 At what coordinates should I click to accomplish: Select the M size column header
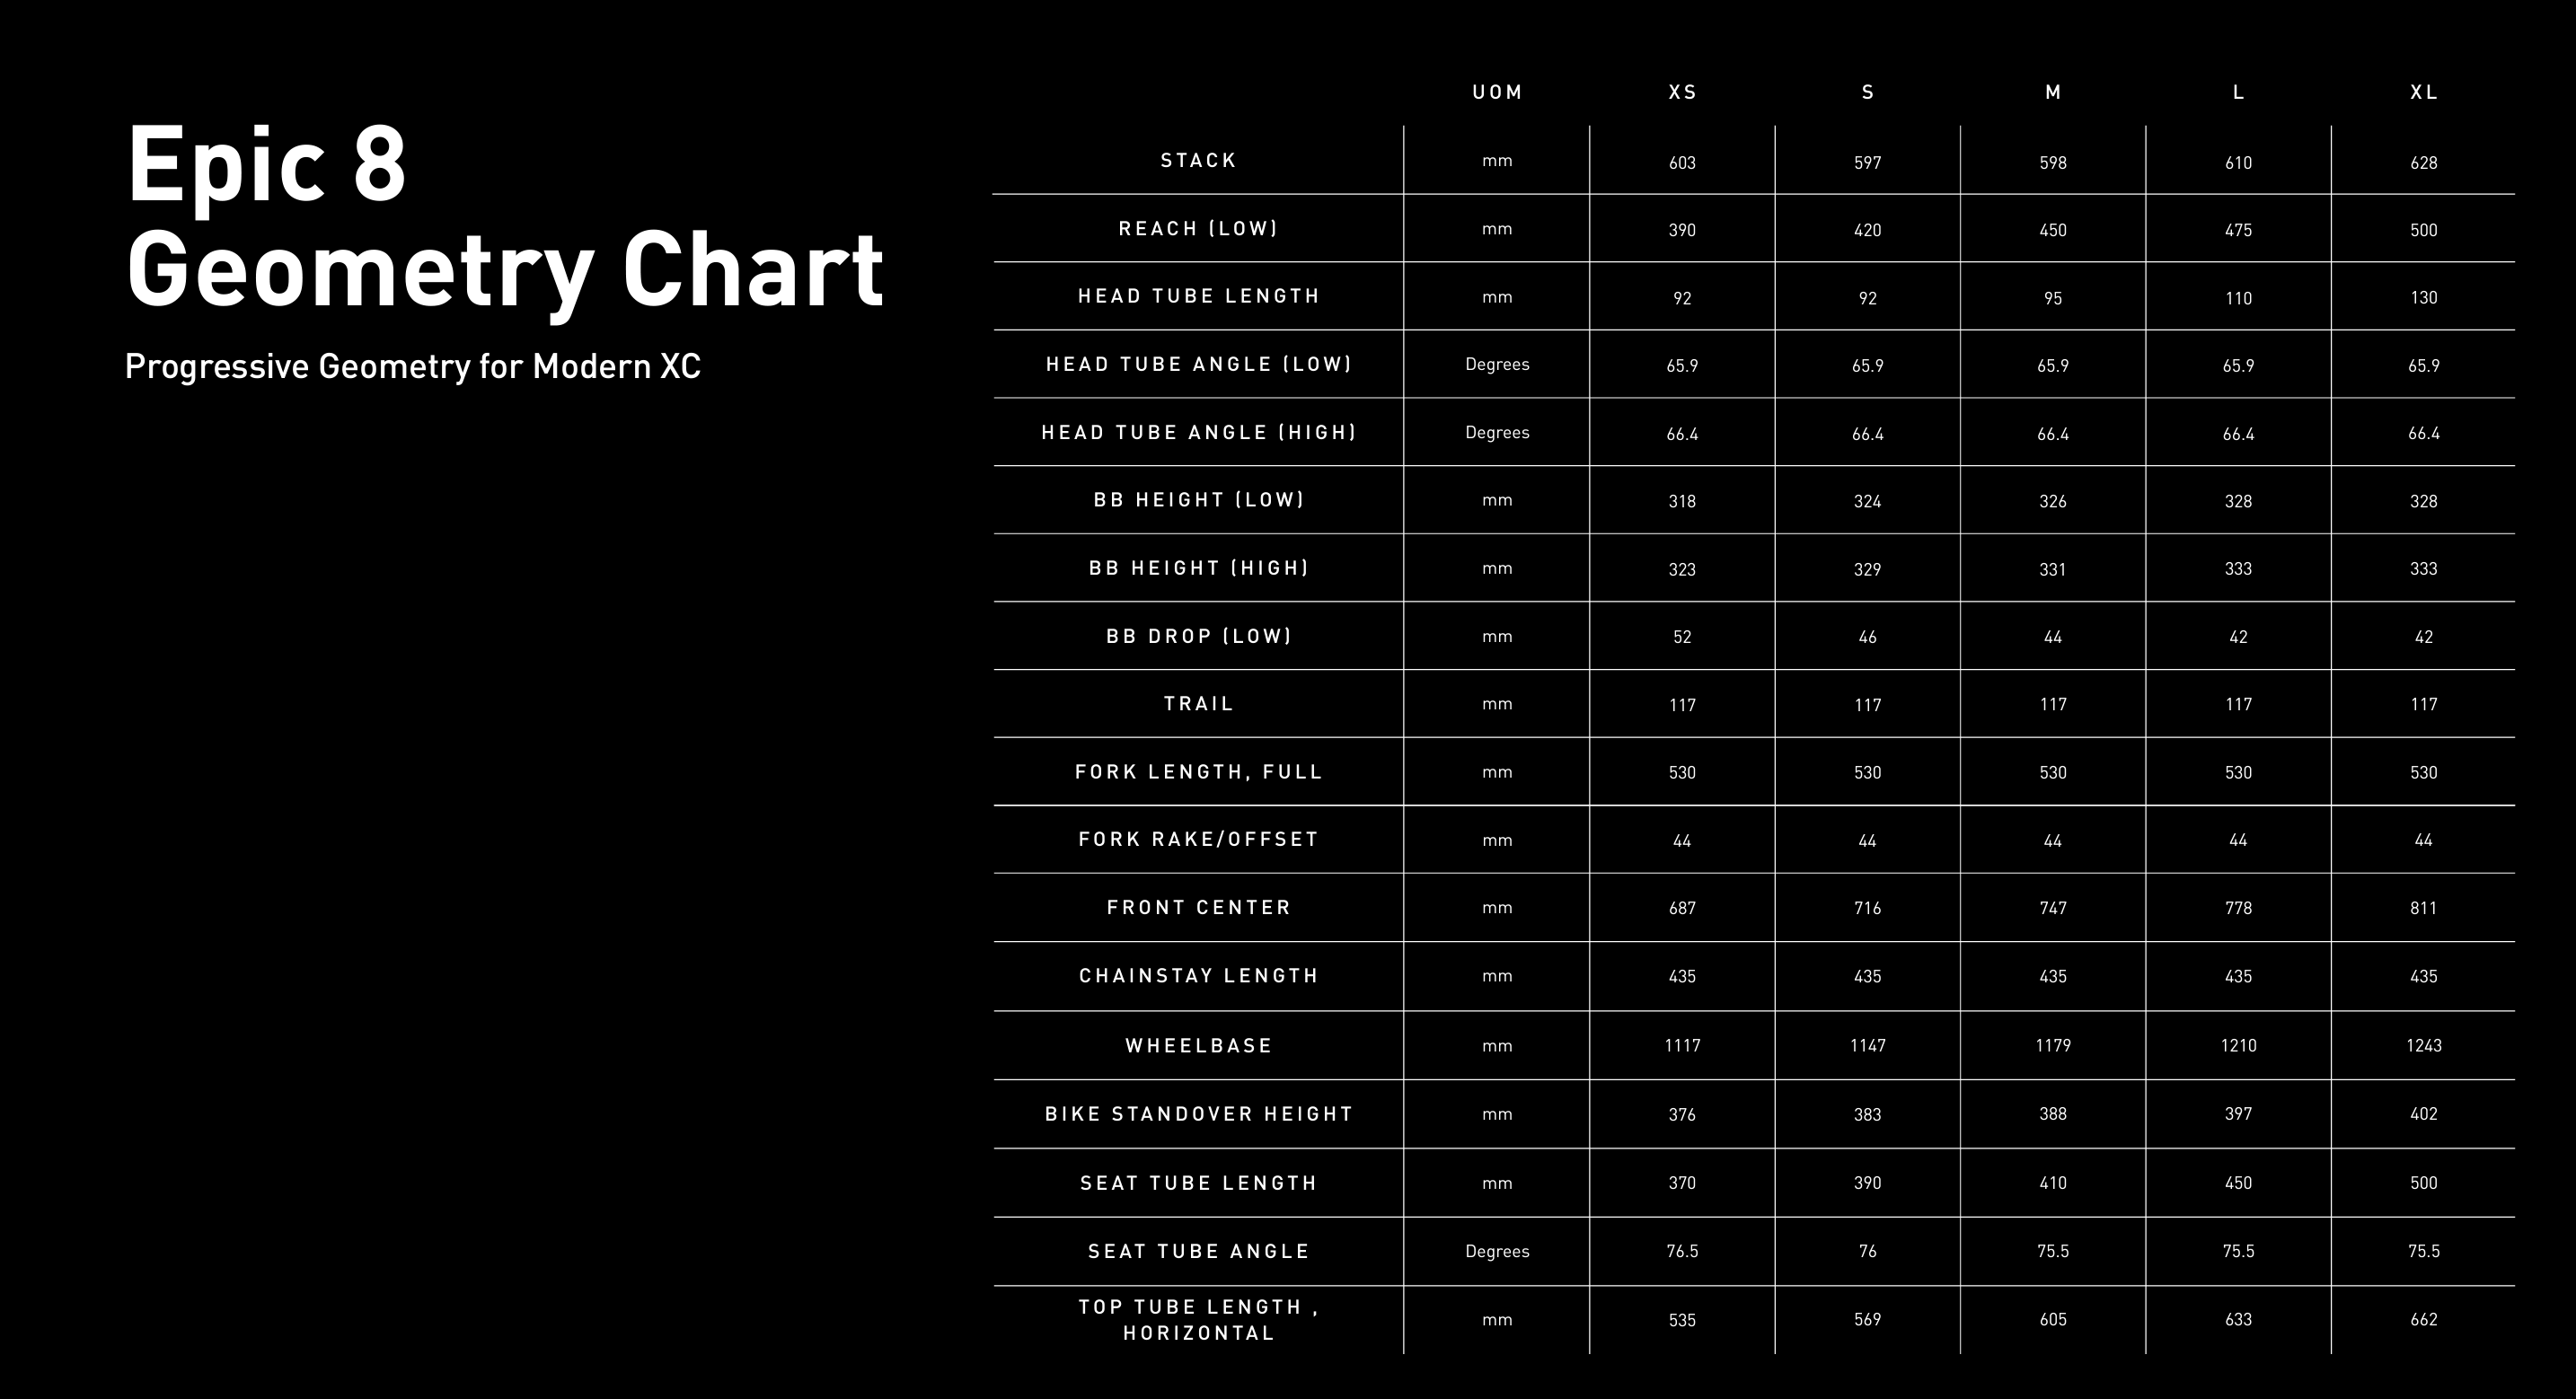[2053, 93]
